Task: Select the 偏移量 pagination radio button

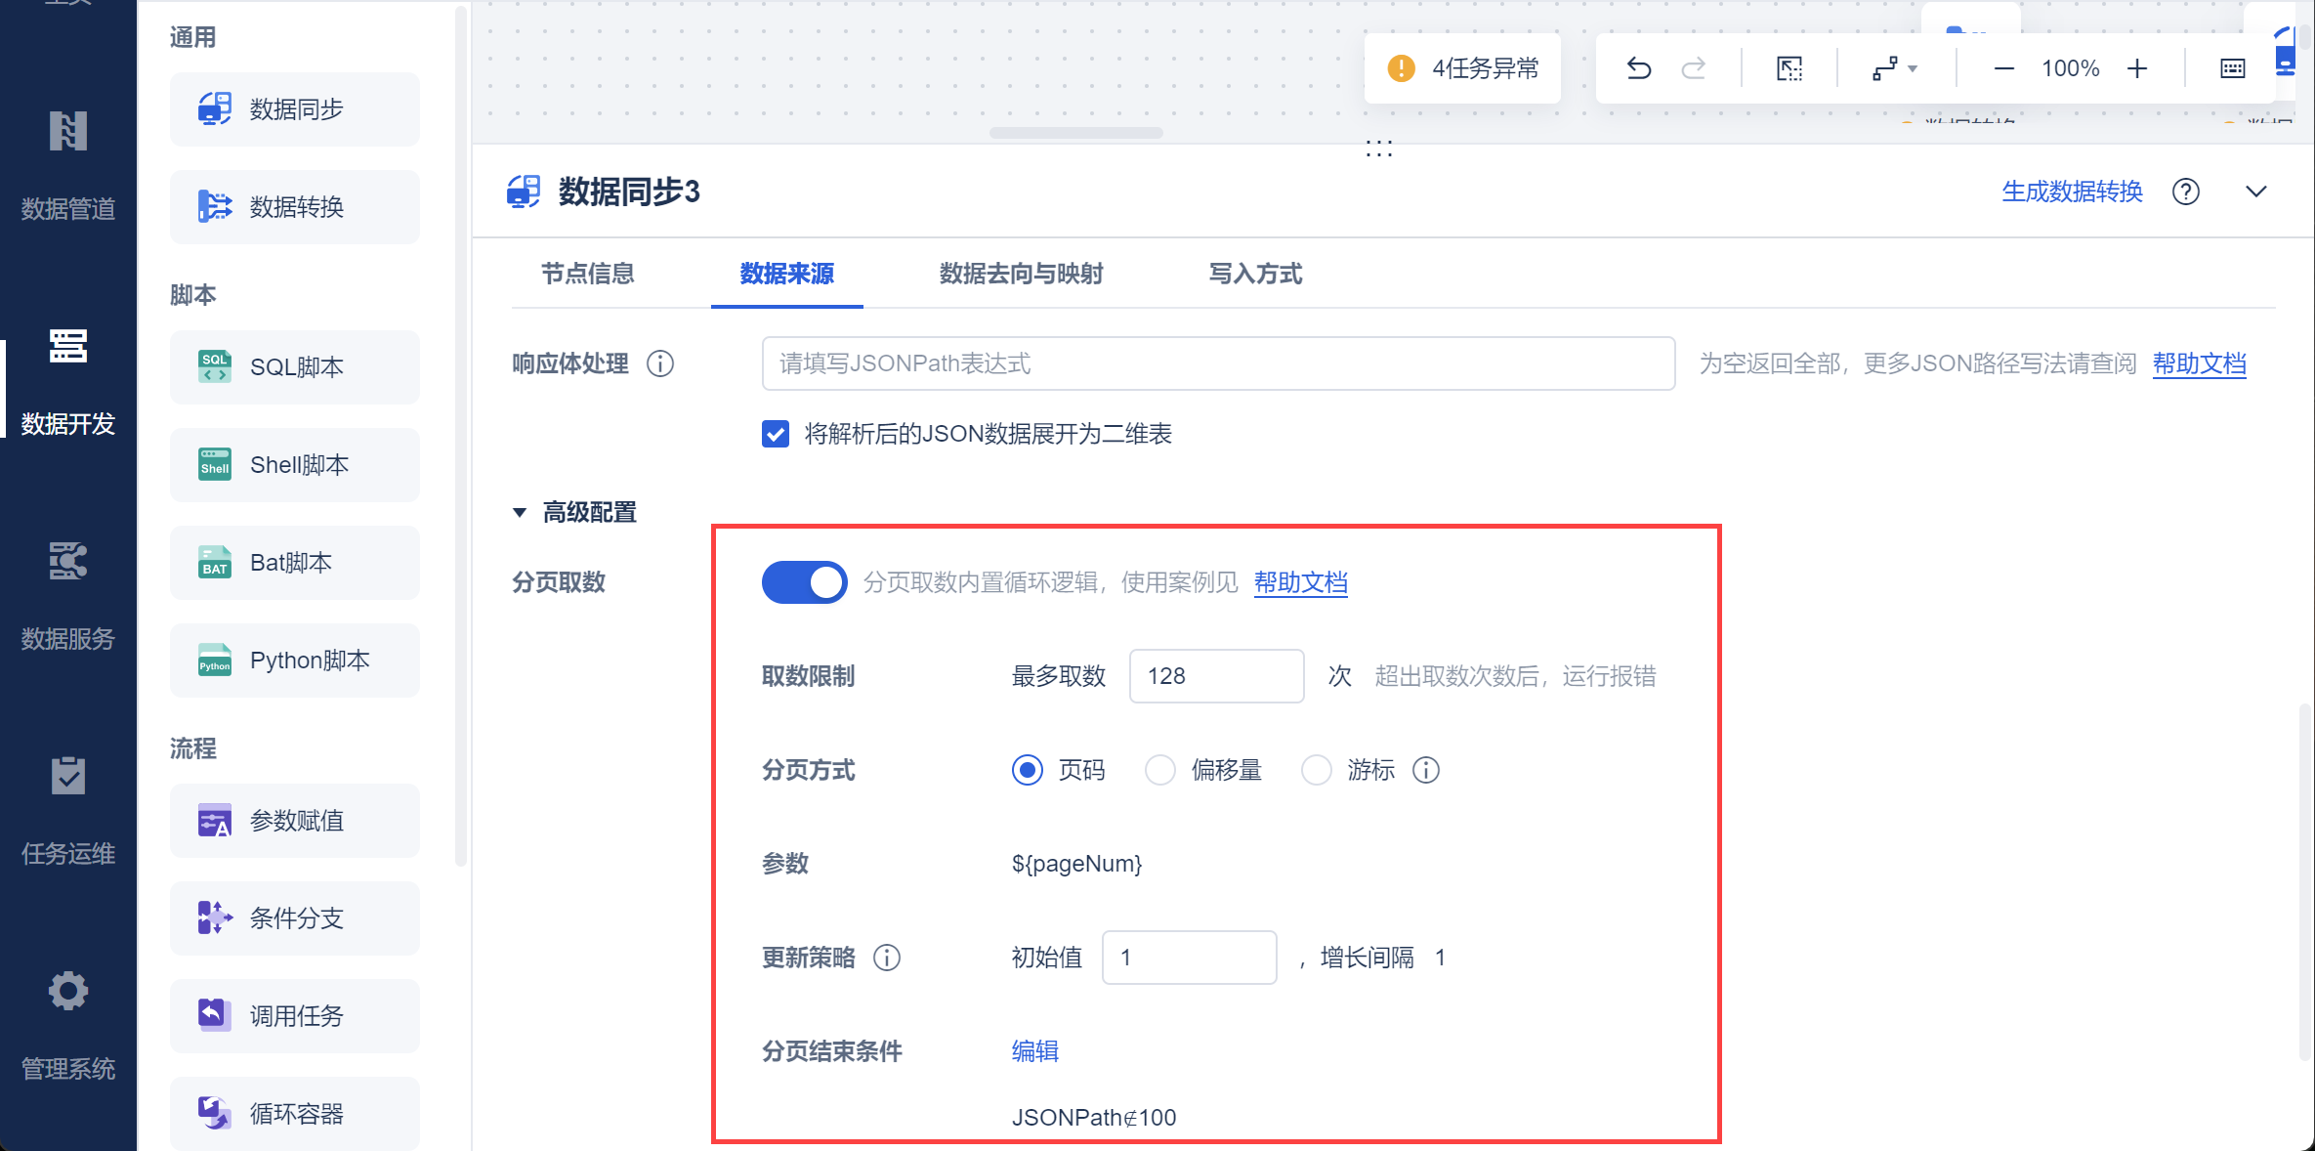Action: [1160, 770]
